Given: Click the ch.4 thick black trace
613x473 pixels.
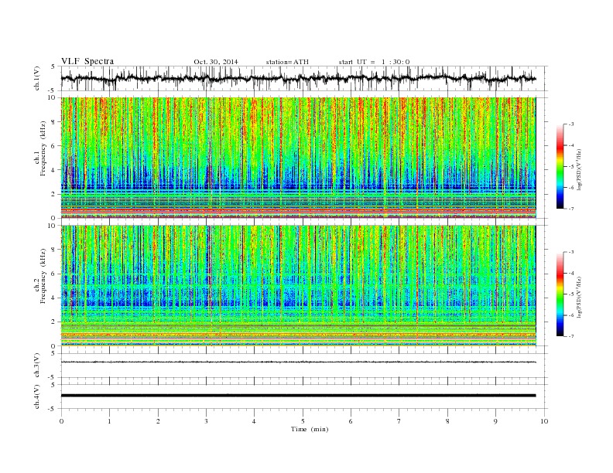Looking at the screenshot, I should (298, 396).
